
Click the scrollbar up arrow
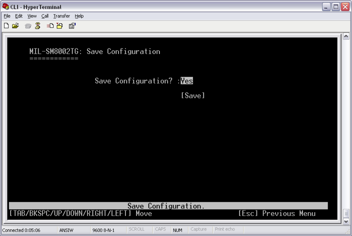346,36
